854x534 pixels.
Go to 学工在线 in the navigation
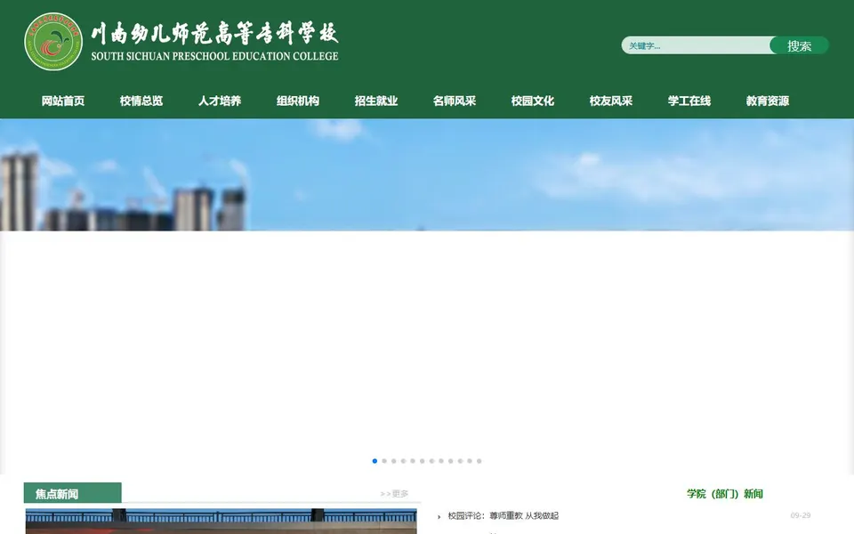click(x=689, y=101)
